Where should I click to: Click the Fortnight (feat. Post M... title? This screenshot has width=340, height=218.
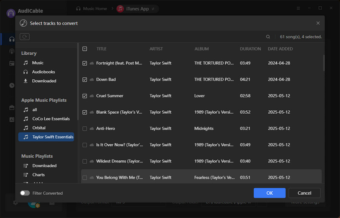[x=119, y=63]
